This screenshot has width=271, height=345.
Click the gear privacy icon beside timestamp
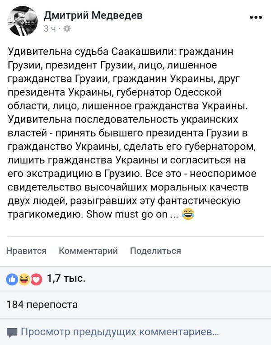point(67,28)
